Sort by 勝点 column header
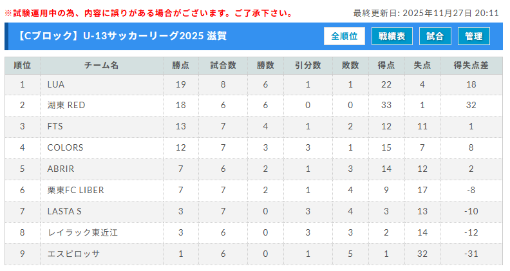 pos(181,66)
